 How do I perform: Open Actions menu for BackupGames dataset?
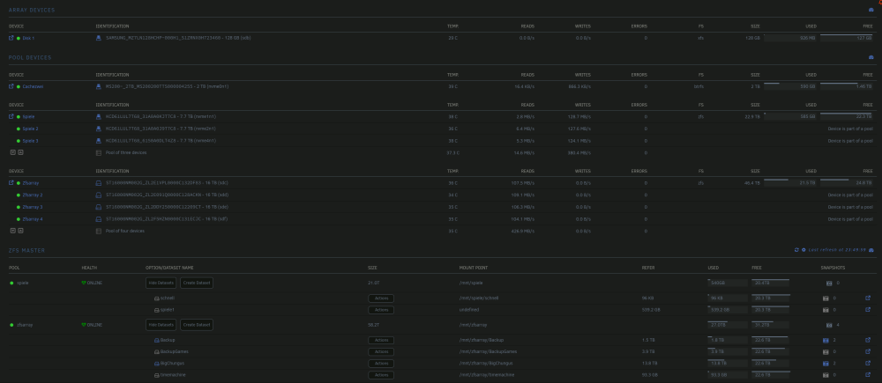pos(381,352)
